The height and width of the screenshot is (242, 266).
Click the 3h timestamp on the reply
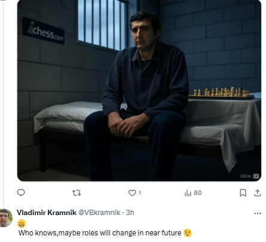[130, 213]
